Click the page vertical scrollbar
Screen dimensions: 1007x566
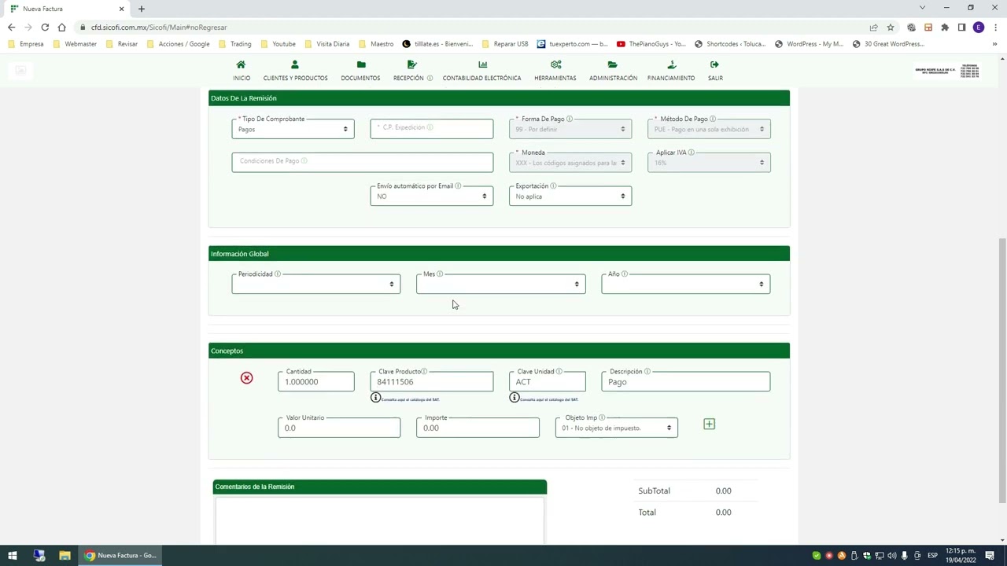tap(1001, 370)
